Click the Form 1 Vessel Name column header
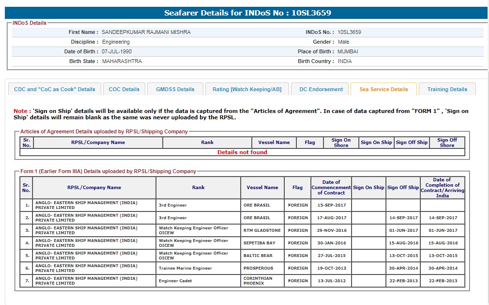Screen dimensions: 489x305 click(x=262, y=188)
